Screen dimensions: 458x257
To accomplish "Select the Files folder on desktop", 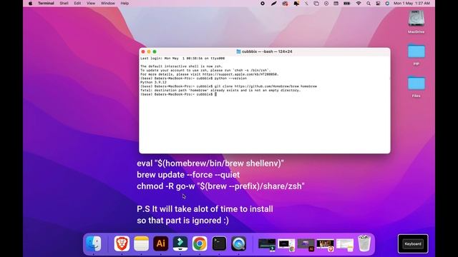I will [x=416, y=84].
